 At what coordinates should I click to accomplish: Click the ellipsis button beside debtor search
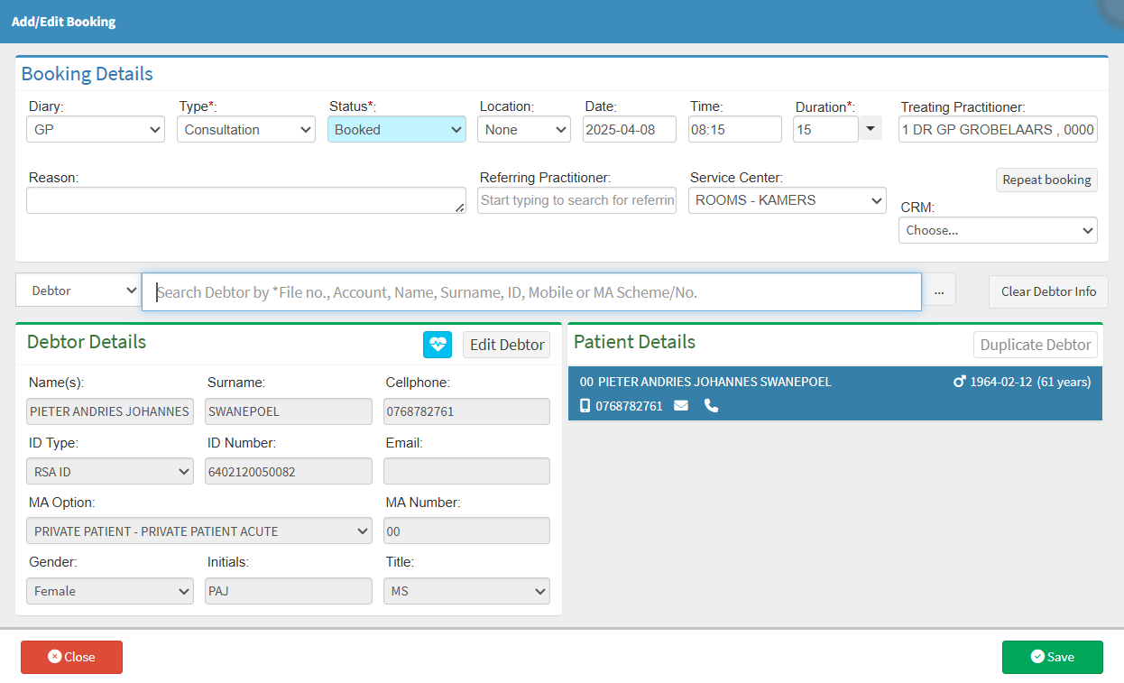pos(939,291)
